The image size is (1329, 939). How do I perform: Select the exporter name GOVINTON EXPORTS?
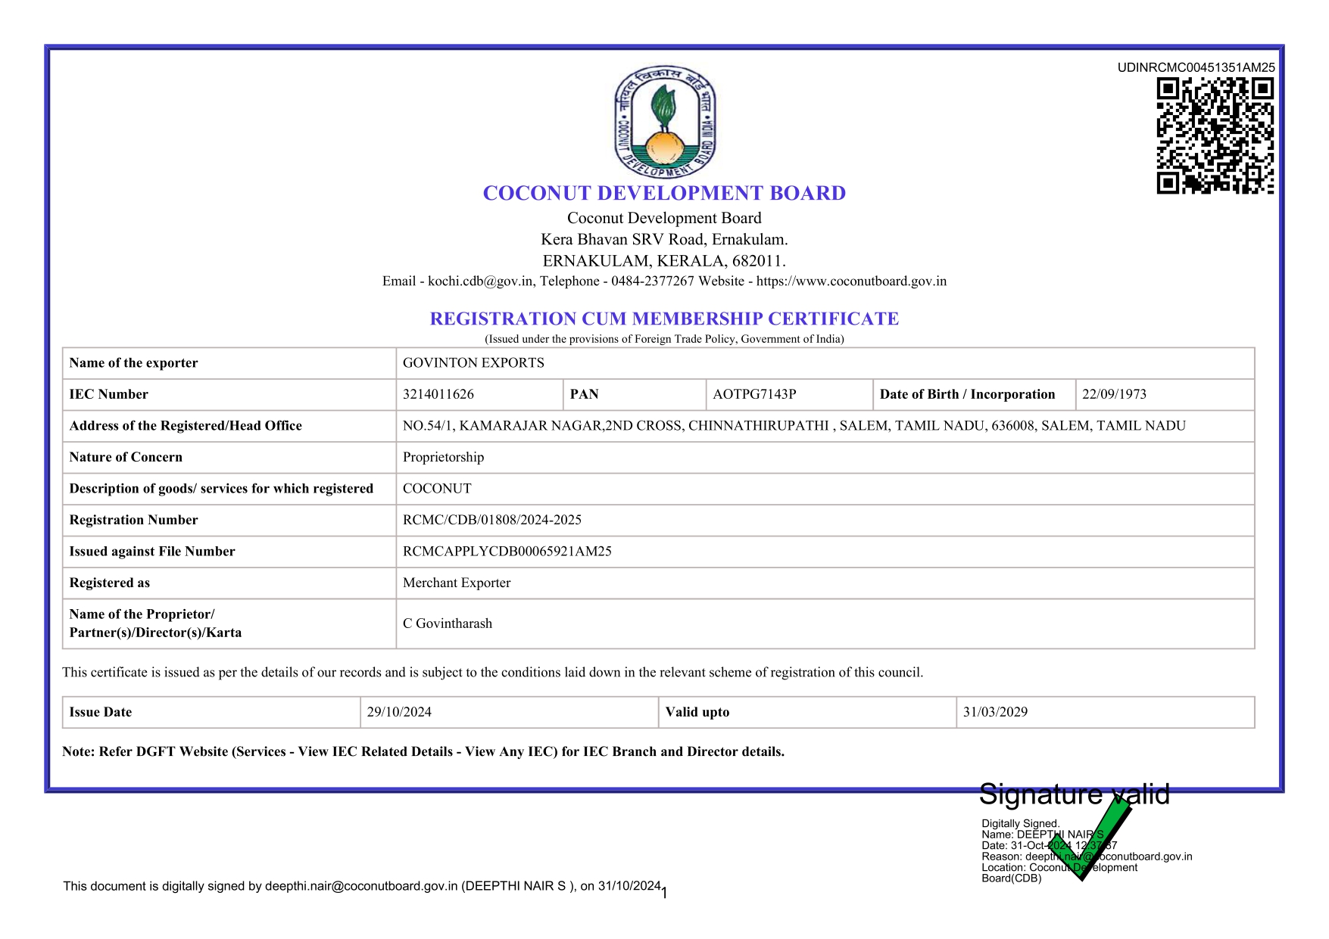pos(473,363)
